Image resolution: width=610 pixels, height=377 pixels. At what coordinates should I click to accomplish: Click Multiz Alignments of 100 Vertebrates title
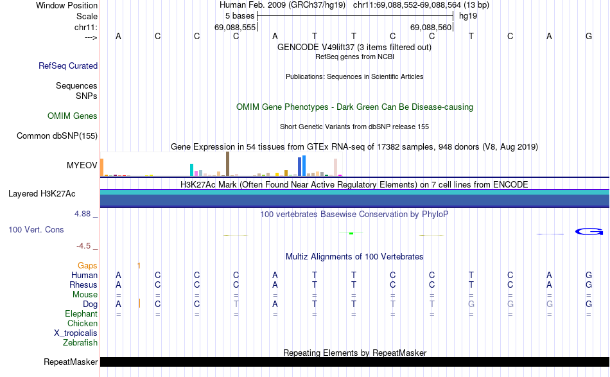(354, 256)
